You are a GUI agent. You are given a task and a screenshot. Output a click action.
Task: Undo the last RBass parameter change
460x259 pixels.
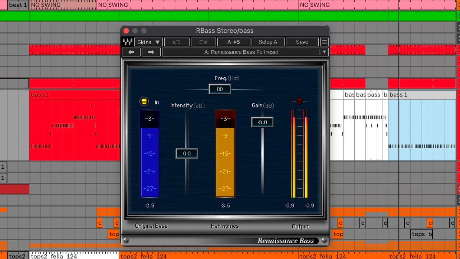pos(176,42)
